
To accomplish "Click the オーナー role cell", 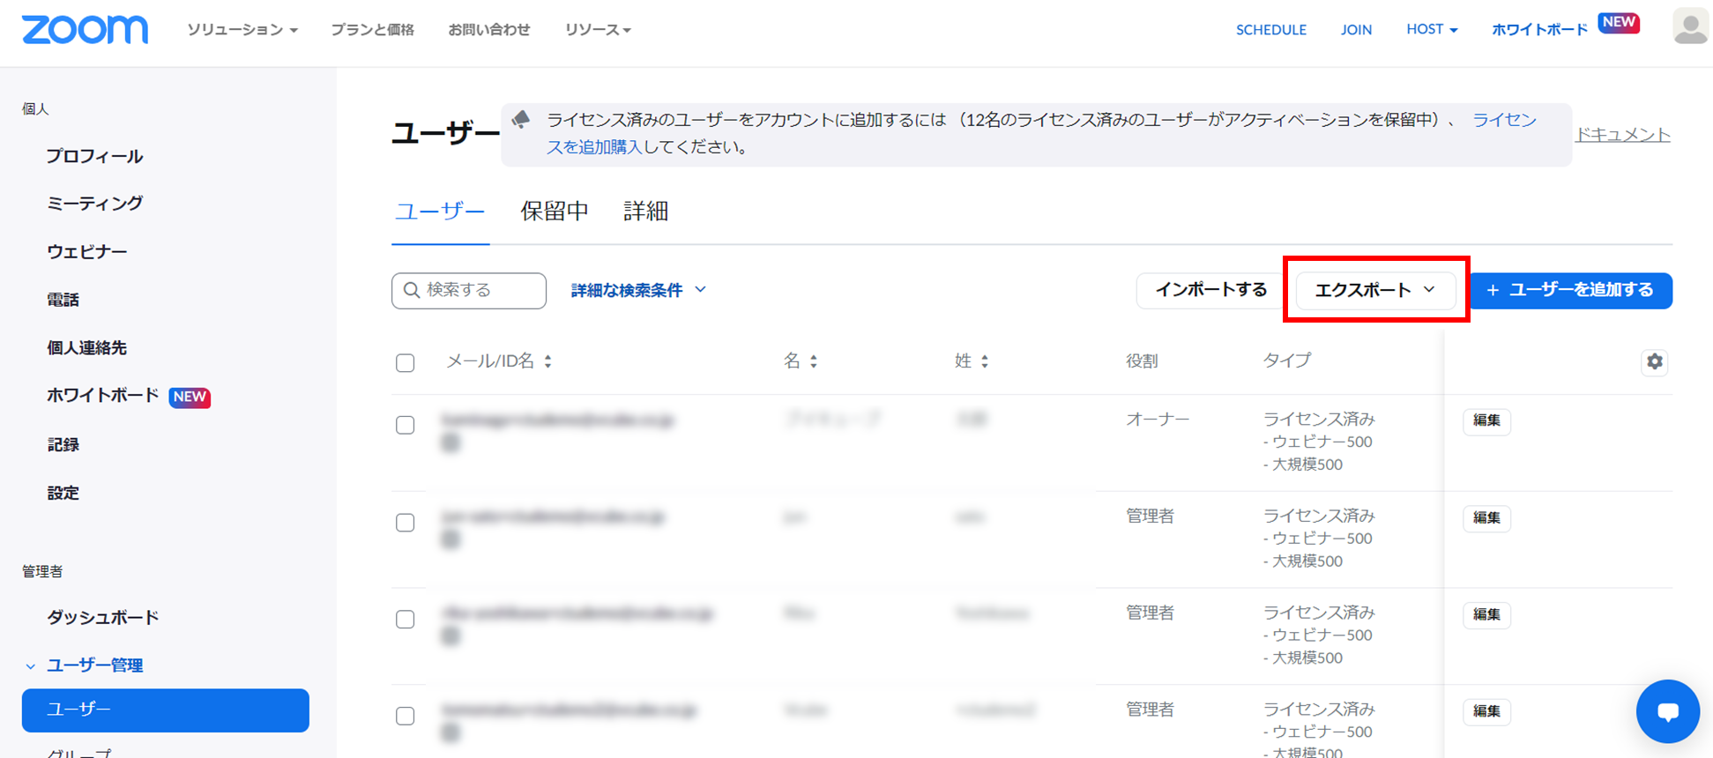I will pyautogui.click(x=1158, y=420).
